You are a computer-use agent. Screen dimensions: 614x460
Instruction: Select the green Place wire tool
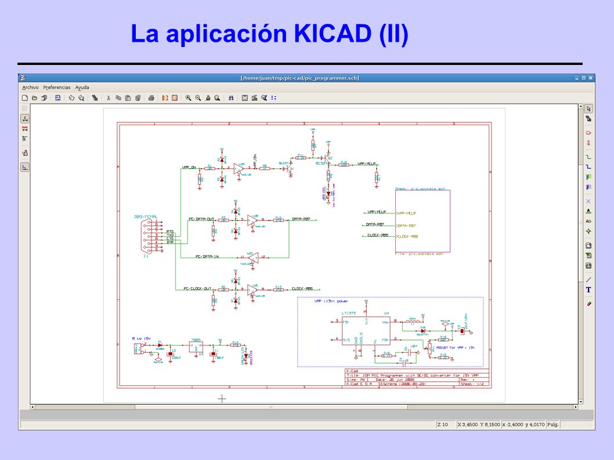click(x=588, y=157)
